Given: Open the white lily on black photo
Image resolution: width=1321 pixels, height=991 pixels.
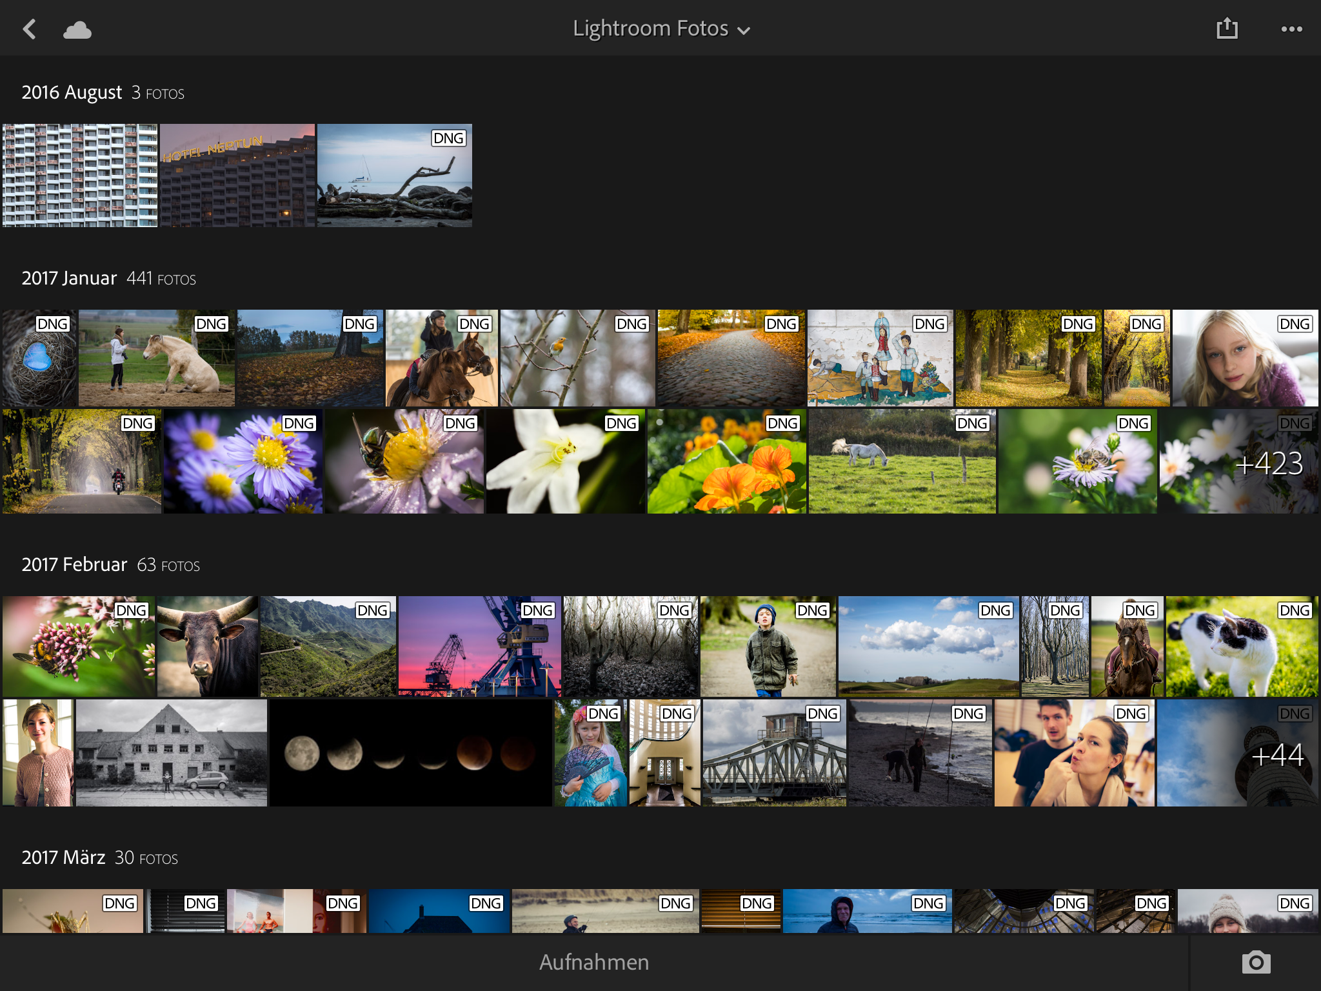Looking at the screenshot, I should 566,461.
